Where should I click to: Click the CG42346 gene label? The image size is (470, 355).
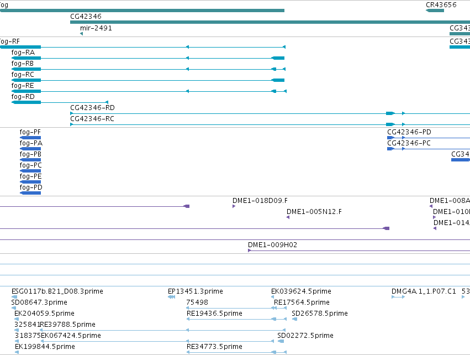(x=86, y=17)
